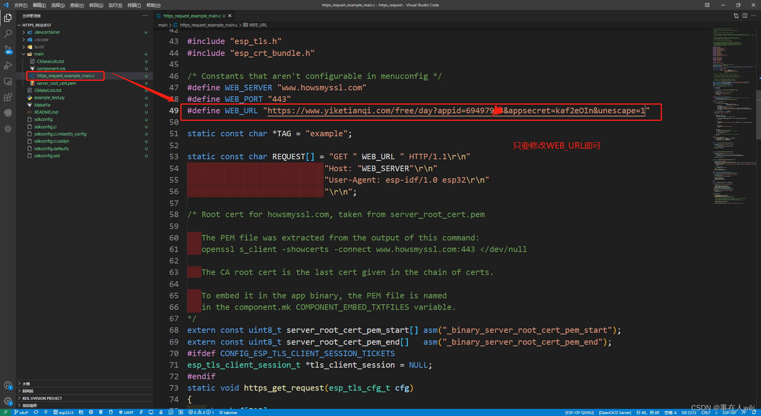Open the Run and Debug view
This screenshot has width=761, height=416.
click(8, 65)
